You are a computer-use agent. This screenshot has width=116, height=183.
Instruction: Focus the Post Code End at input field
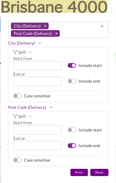pyautogui.click(x=37, y=145)
